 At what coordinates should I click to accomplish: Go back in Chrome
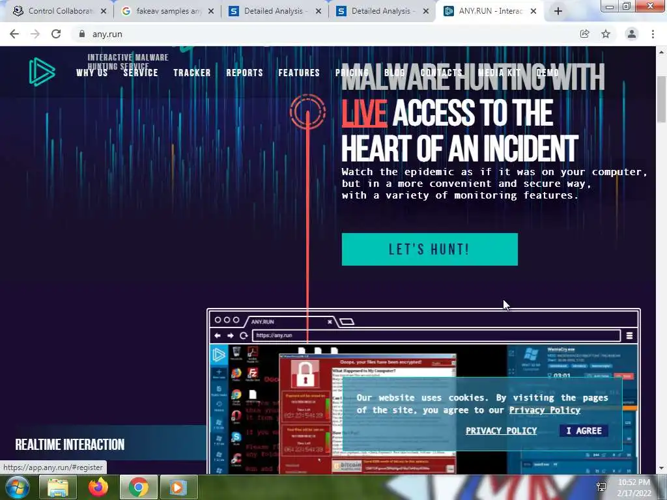pos(14,34)
